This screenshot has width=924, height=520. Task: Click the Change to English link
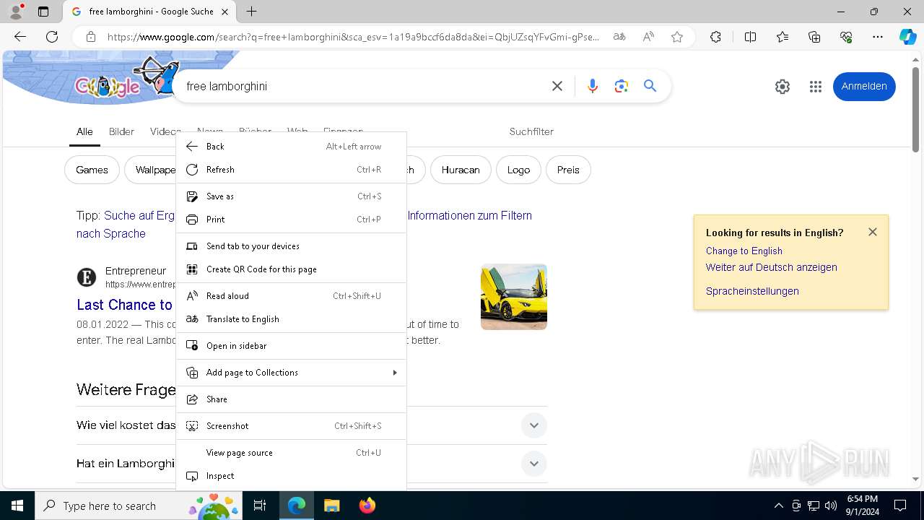(744, 251)
